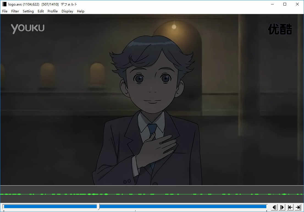Jump to the first frame
This screenshot has width=304, height=212.
(x=290, y=207)
